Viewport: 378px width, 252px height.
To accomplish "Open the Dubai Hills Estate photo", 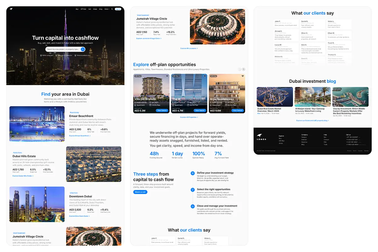I will click(94, 164).
